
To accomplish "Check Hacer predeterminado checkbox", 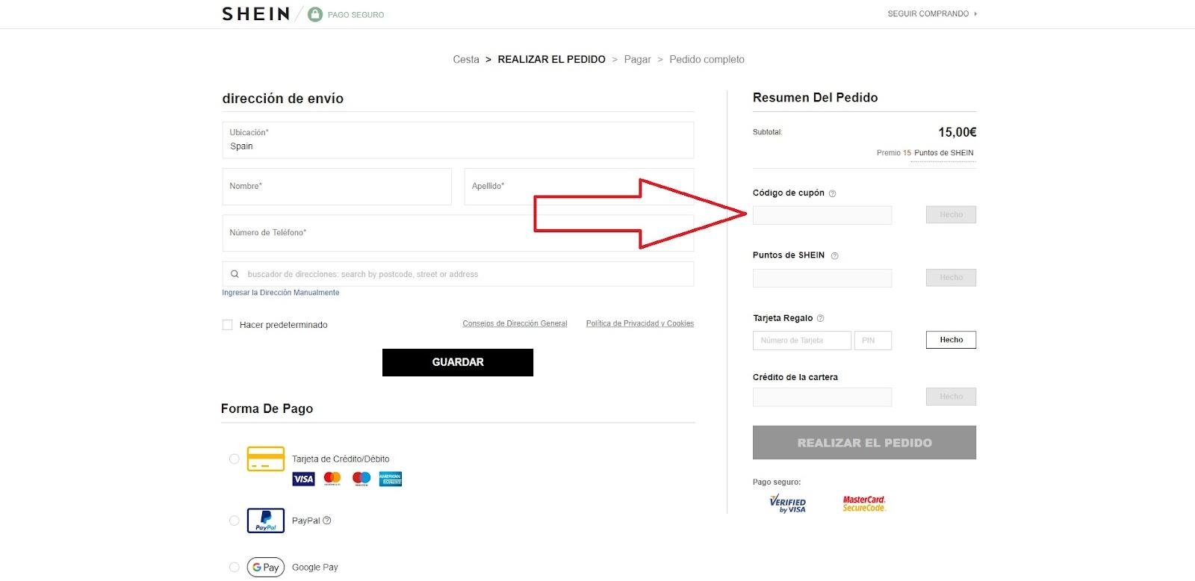I will click(227, 325).
